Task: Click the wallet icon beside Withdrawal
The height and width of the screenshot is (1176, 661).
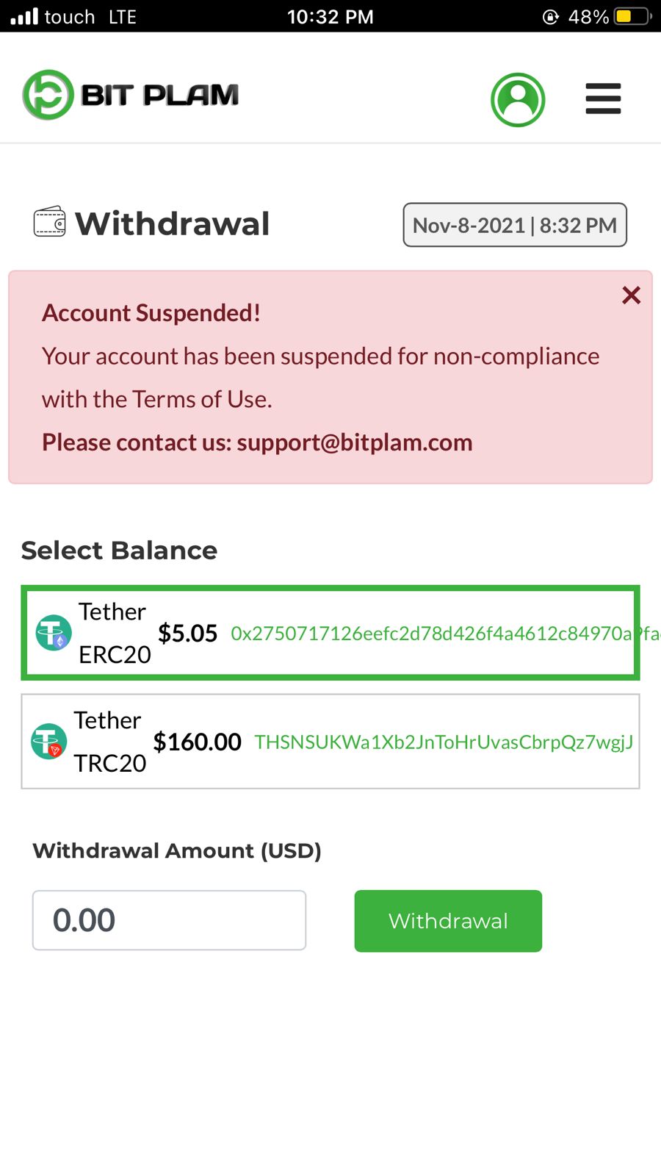Action: 49,223
